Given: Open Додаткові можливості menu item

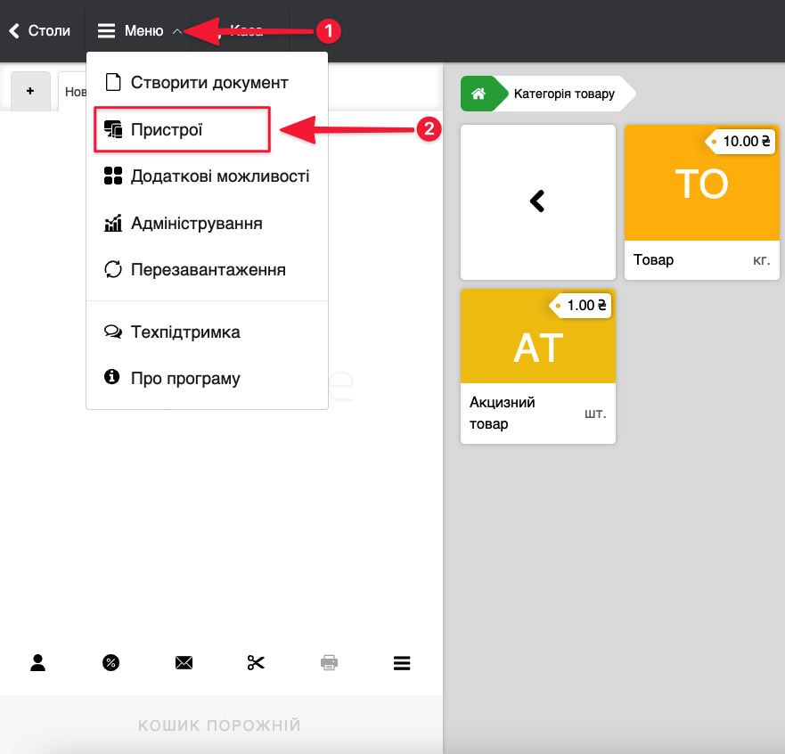Looking at the screenshot, I should tap(219, 176).
